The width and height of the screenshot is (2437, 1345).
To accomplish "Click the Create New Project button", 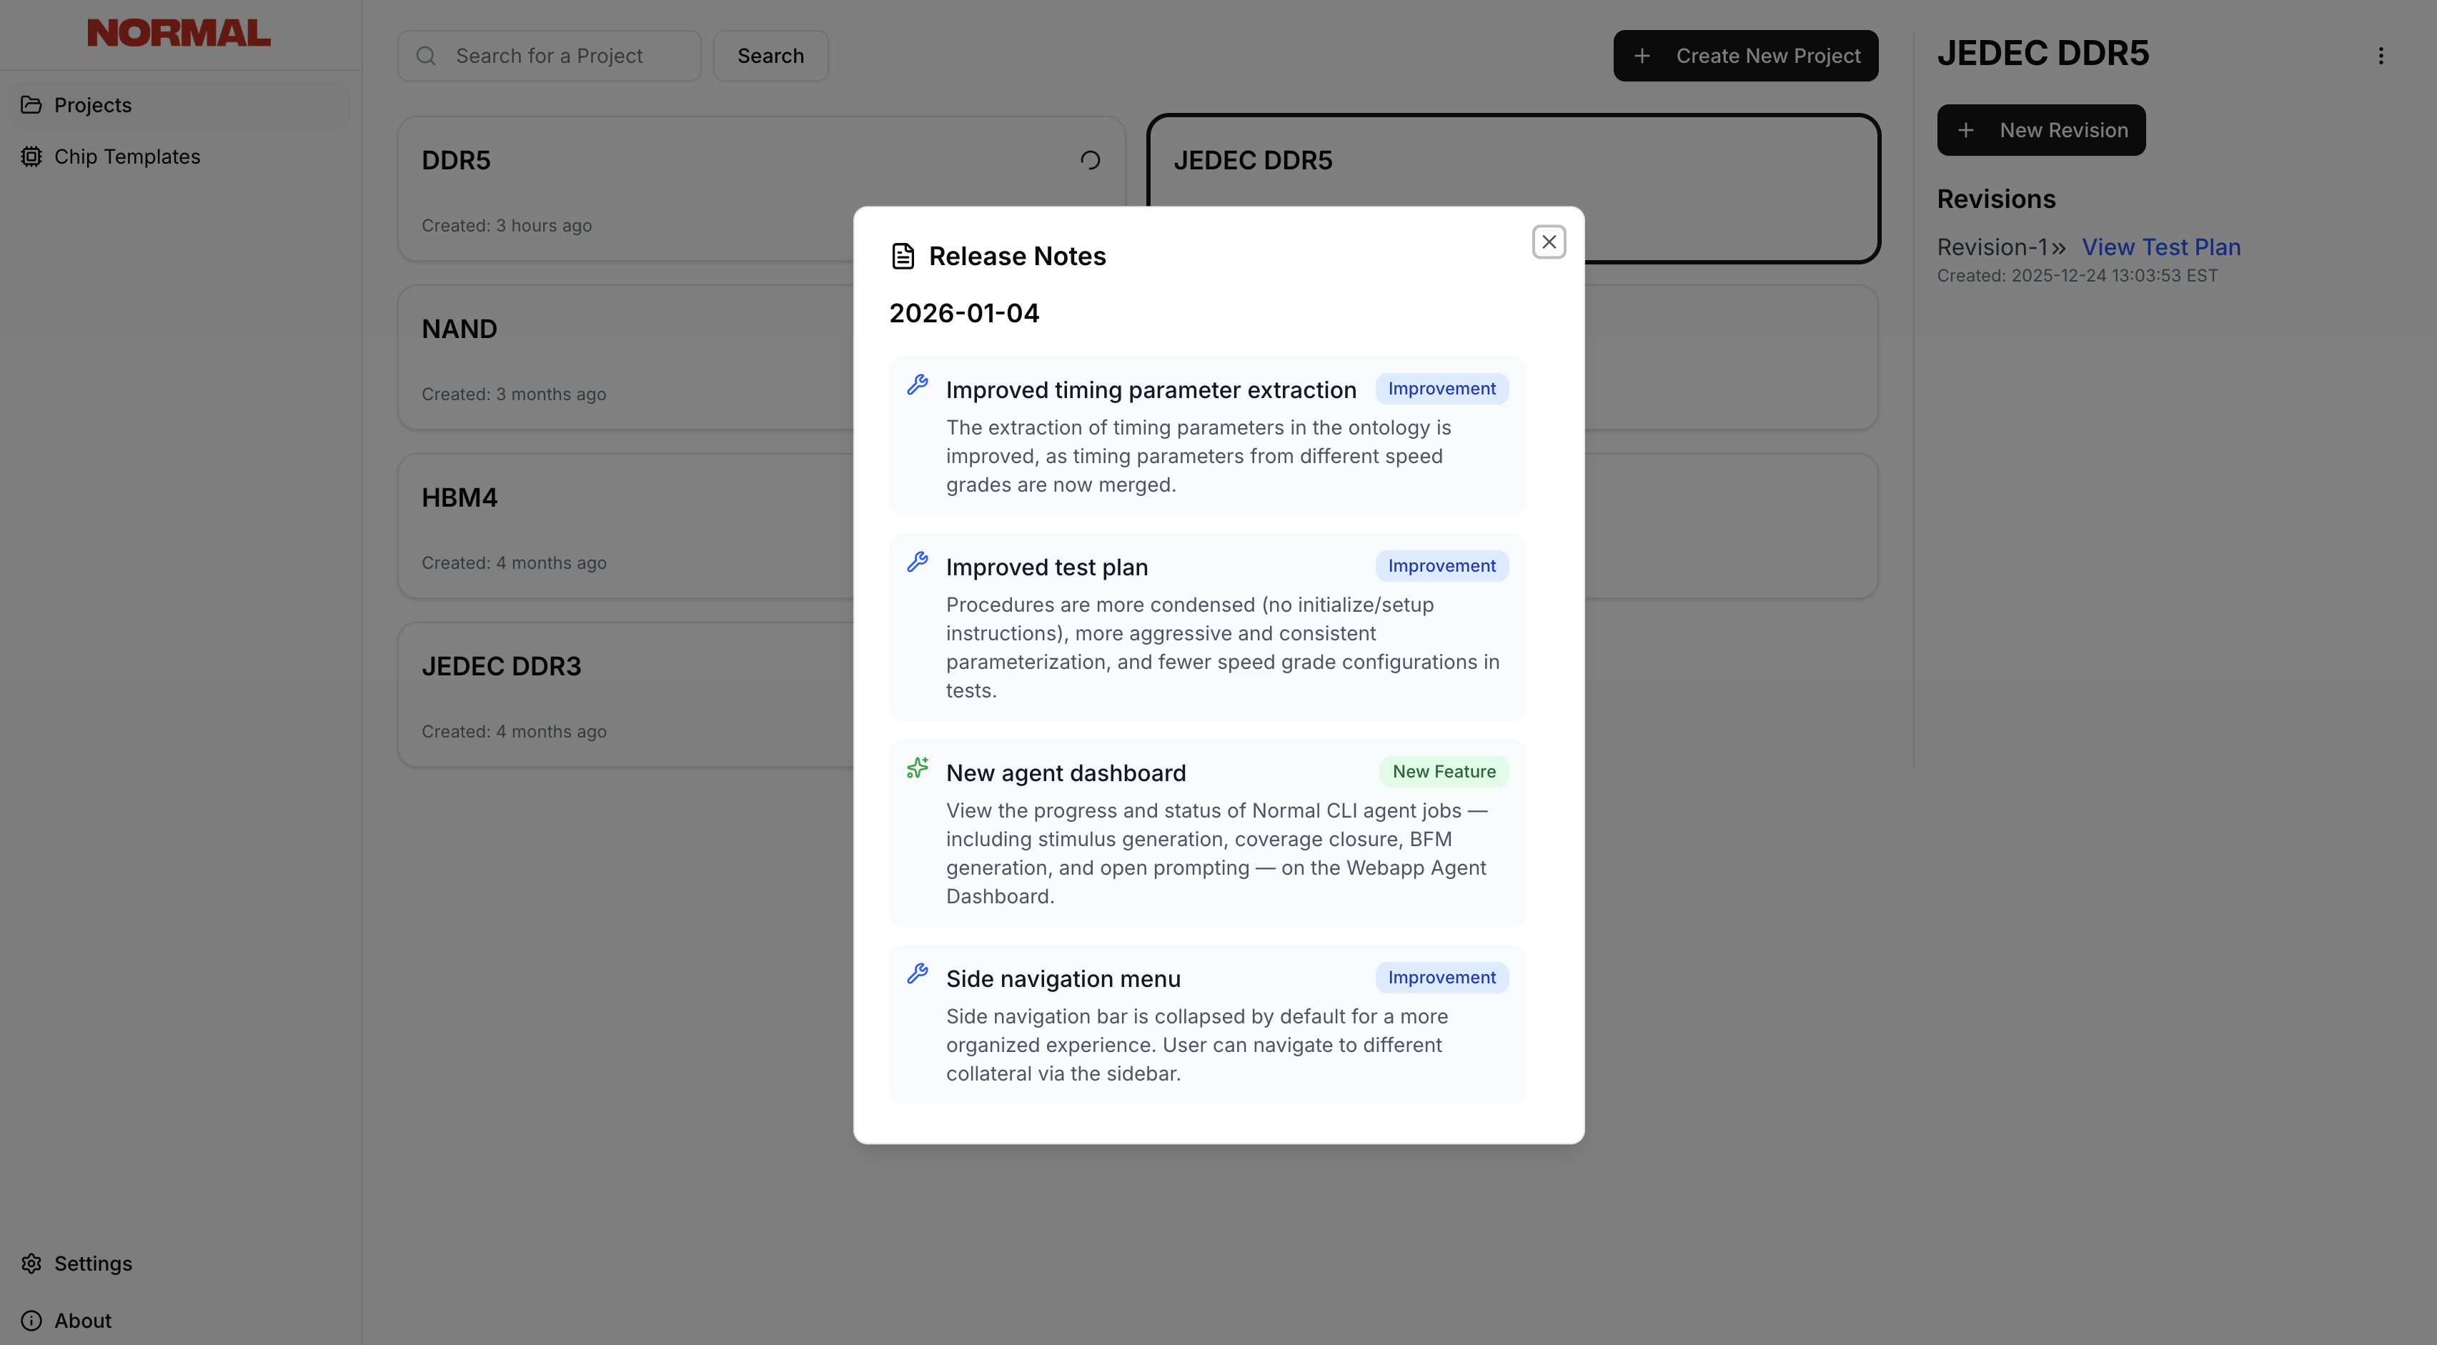I will (1745, 55).
